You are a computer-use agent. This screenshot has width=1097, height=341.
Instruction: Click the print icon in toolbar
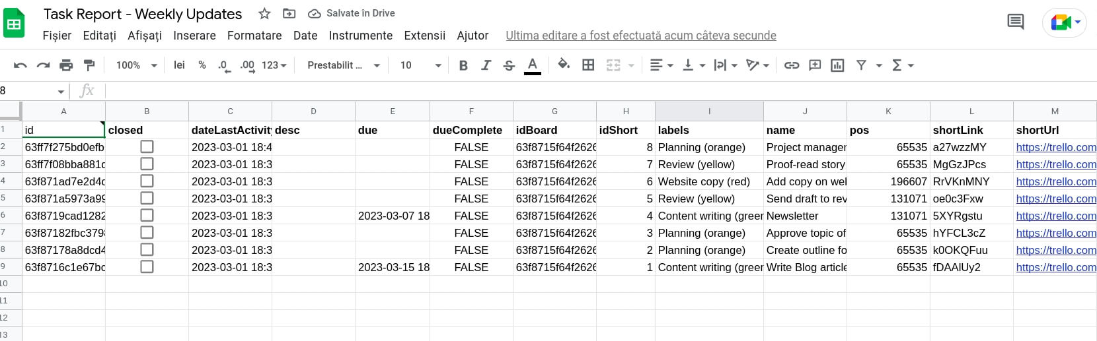pyautogui.click(x=66, y=65)
